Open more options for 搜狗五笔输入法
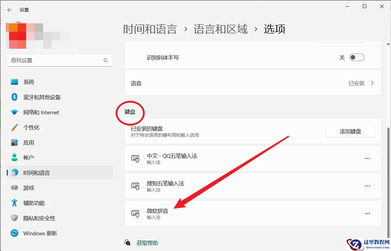391x251 pixels. [367, 186]
